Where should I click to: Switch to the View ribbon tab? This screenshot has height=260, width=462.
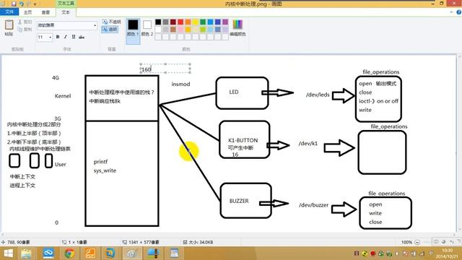click(45, 12)
